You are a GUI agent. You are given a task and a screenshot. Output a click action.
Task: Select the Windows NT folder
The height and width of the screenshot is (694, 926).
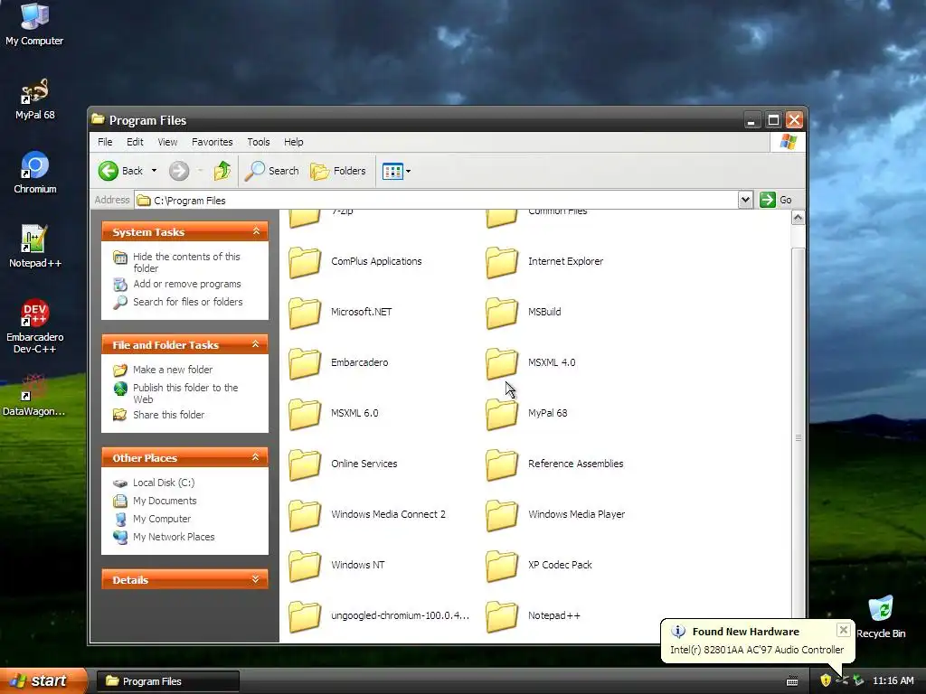click(x=336, y=566)
